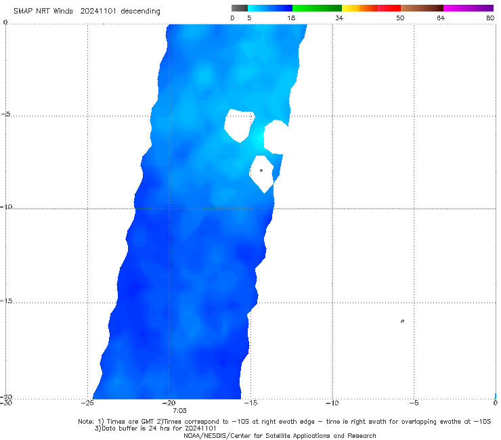Select the cyan-to-blue color bar segment
Image resolution: width=501 pixels, height=440 pixels.
click(270, 8)
